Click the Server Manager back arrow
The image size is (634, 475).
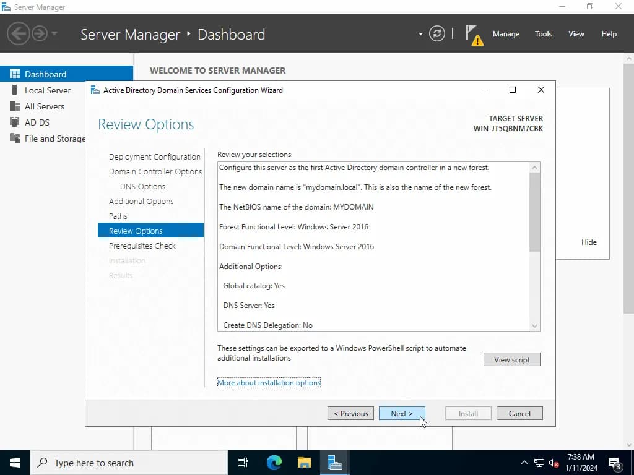(18, 33)
